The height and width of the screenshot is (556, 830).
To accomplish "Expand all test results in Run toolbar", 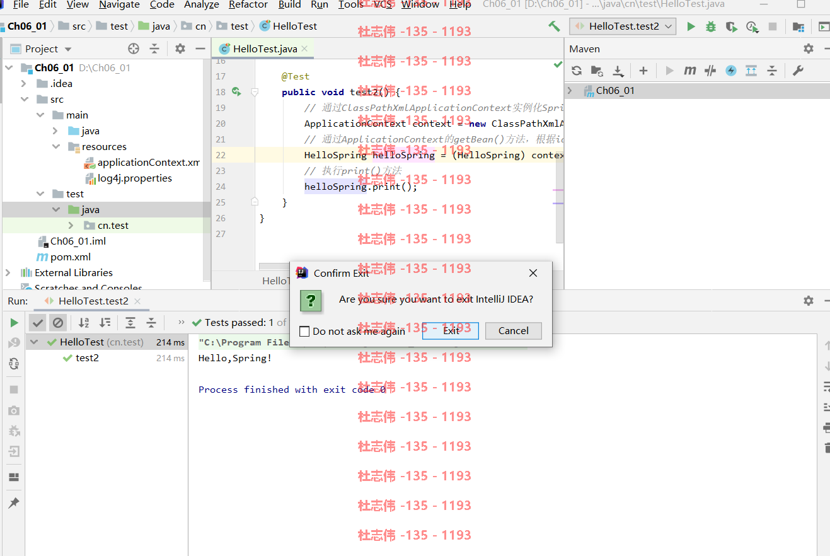I will click(130, 323).
